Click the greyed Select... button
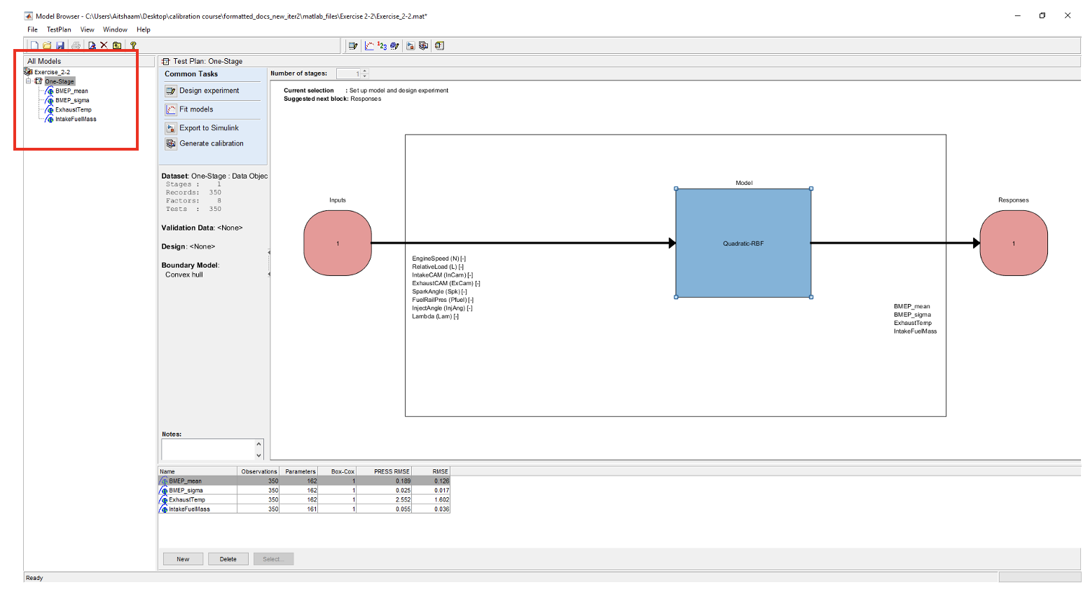Image resolution: width=1090 pixels, height=594 pixels. point(273,559)
